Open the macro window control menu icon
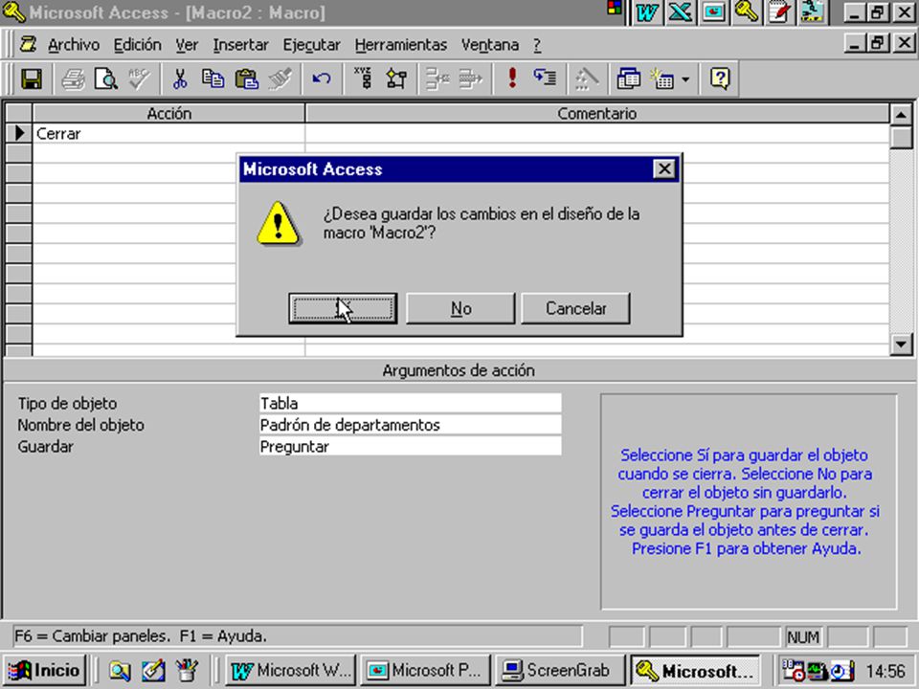The height and width of the screenshot is (689, 919). pyautogui.click(x=28, y=45)
